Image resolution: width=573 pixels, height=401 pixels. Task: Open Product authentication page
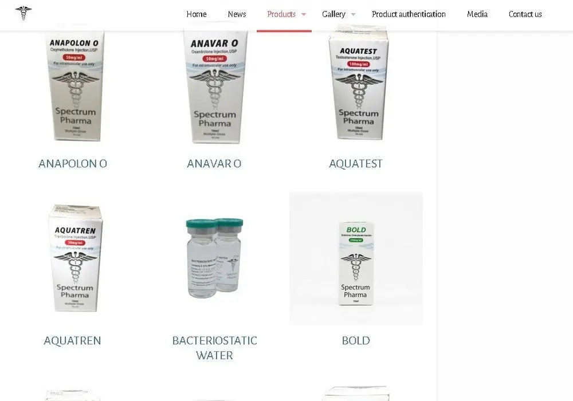point(409,14)
